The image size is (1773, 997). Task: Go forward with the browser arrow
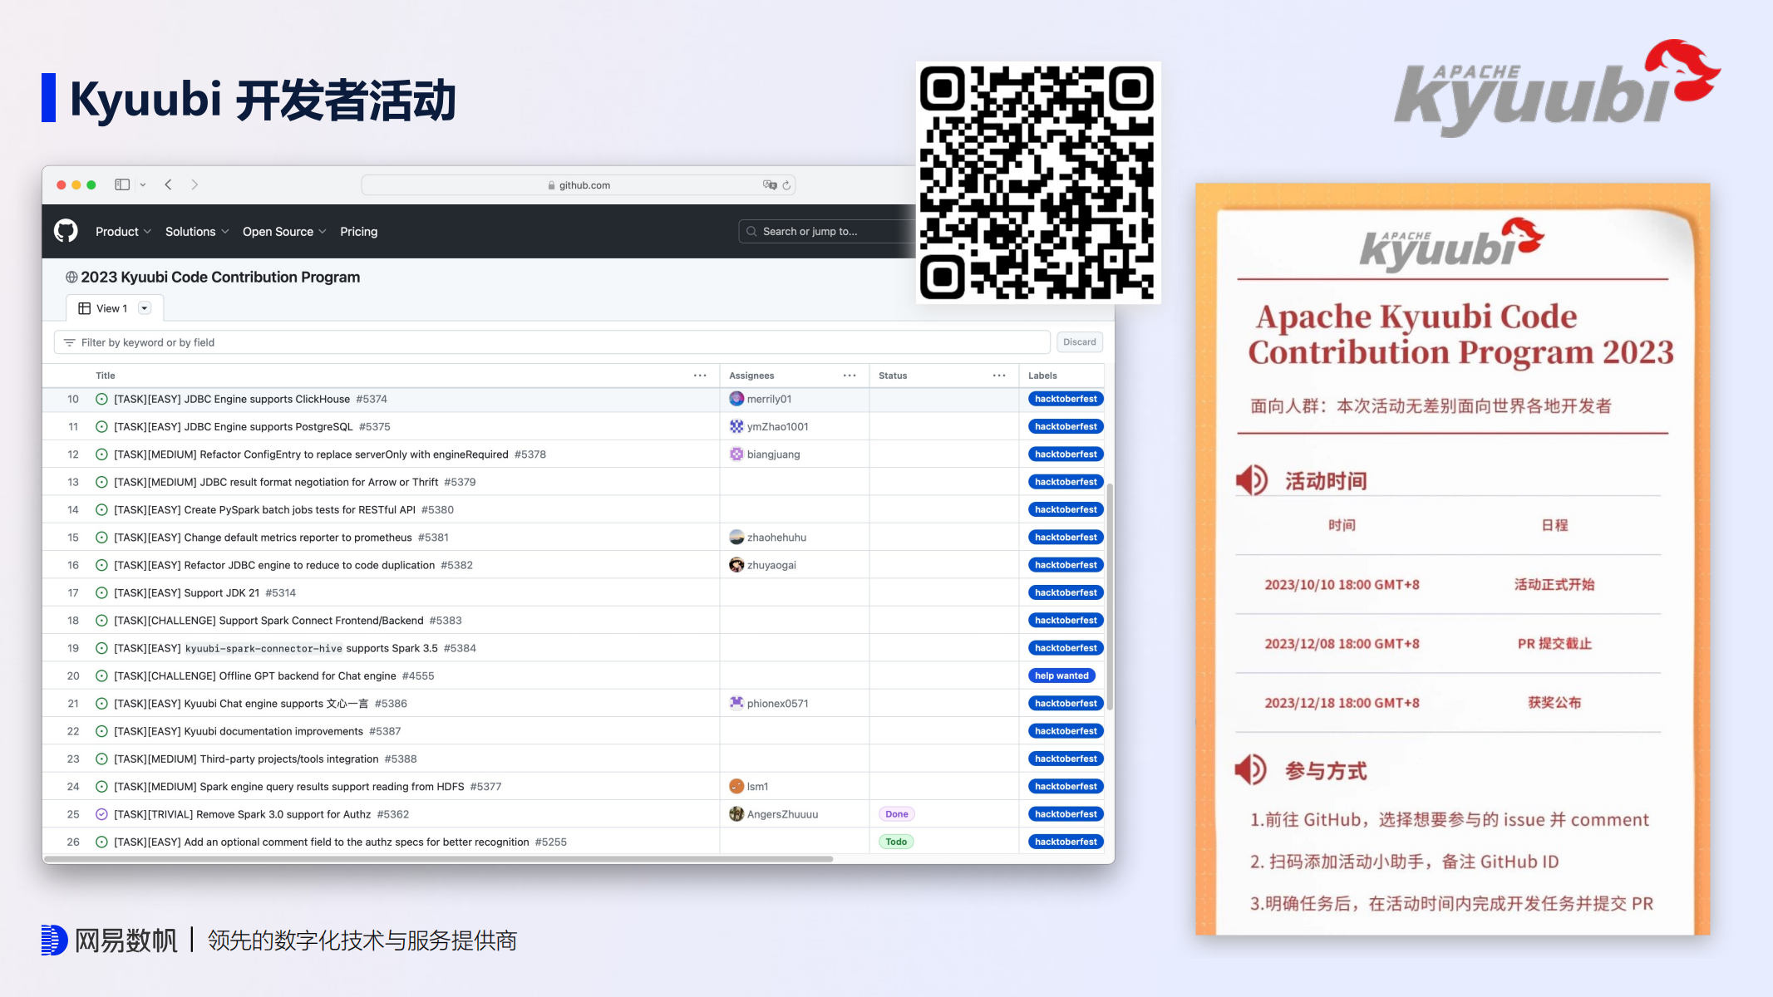(x=195, y=184)
